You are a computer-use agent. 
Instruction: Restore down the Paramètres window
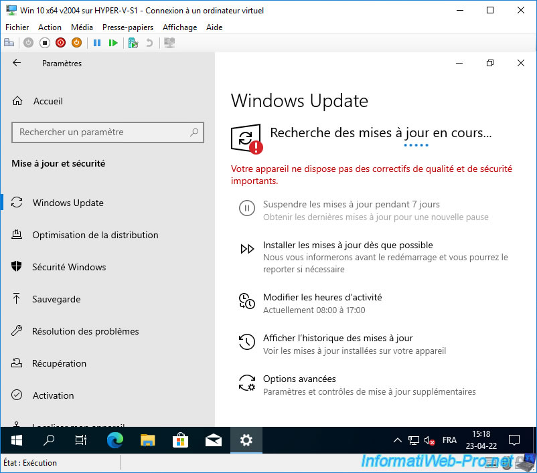[x=490, y=63]
